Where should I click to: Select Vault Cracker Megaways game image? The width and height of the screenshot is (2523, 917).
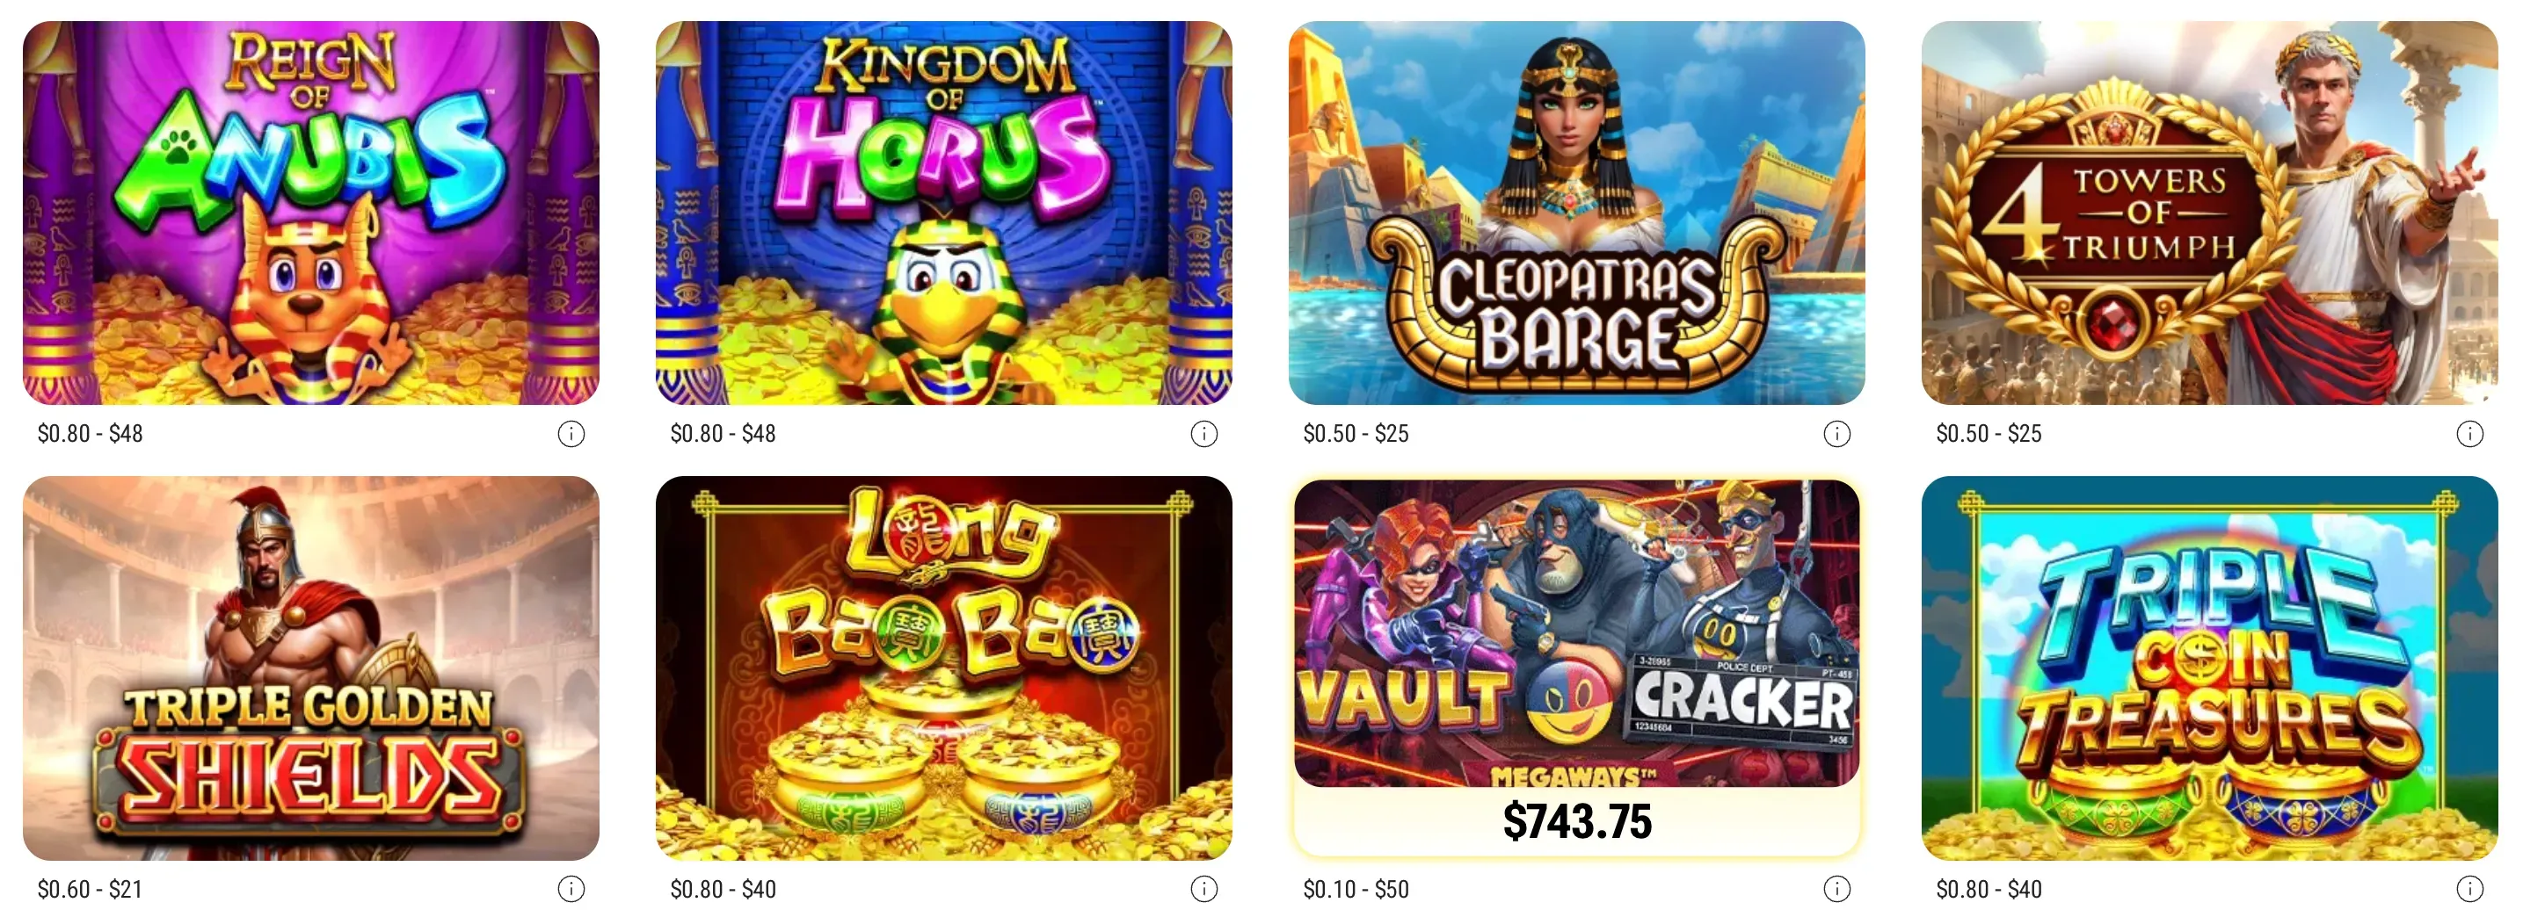click(1577, 633)
